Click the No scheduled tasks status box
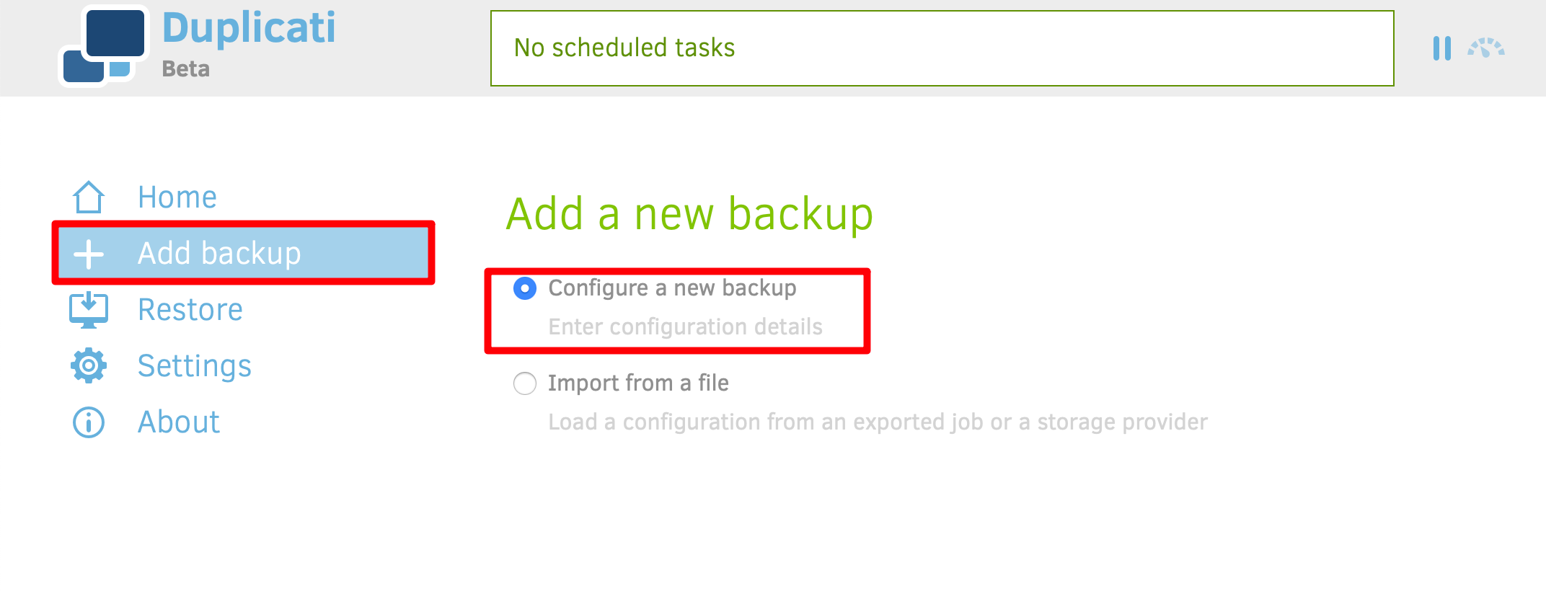1546x591 pixels. 942,48
